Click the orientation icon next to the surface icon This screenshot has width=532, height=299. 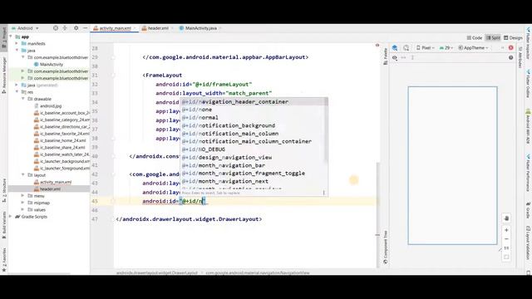(406, 48)
